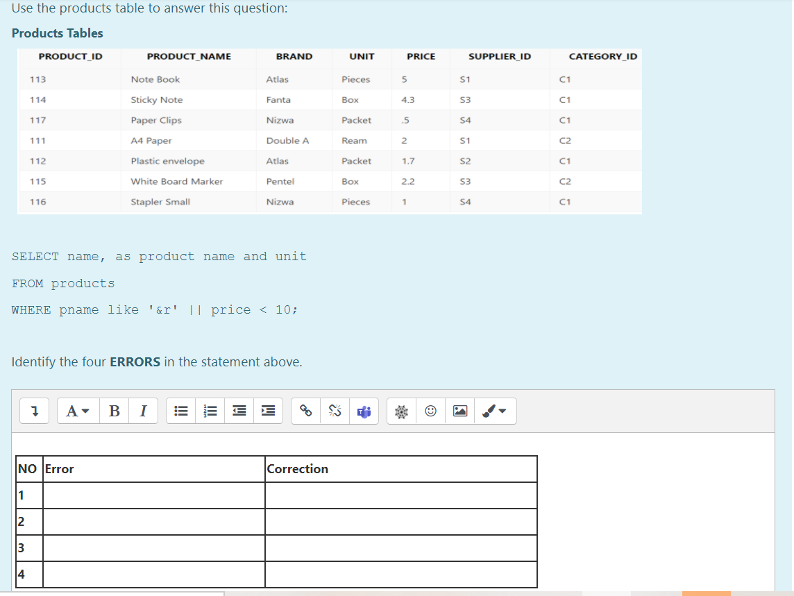This screenshot has height=596, width=794.
Task: Remove the hyperlink with unlink icon
Action: (x=335, y=411)
